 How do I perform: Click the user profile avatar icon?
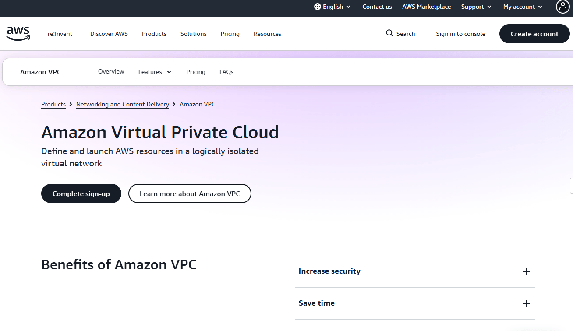(562, 7)
